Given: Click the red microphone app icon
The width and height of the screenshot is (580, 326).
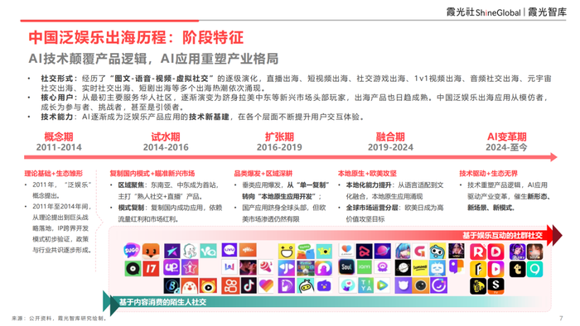Looking at the screenshot, I should click(x=266, y=267).
